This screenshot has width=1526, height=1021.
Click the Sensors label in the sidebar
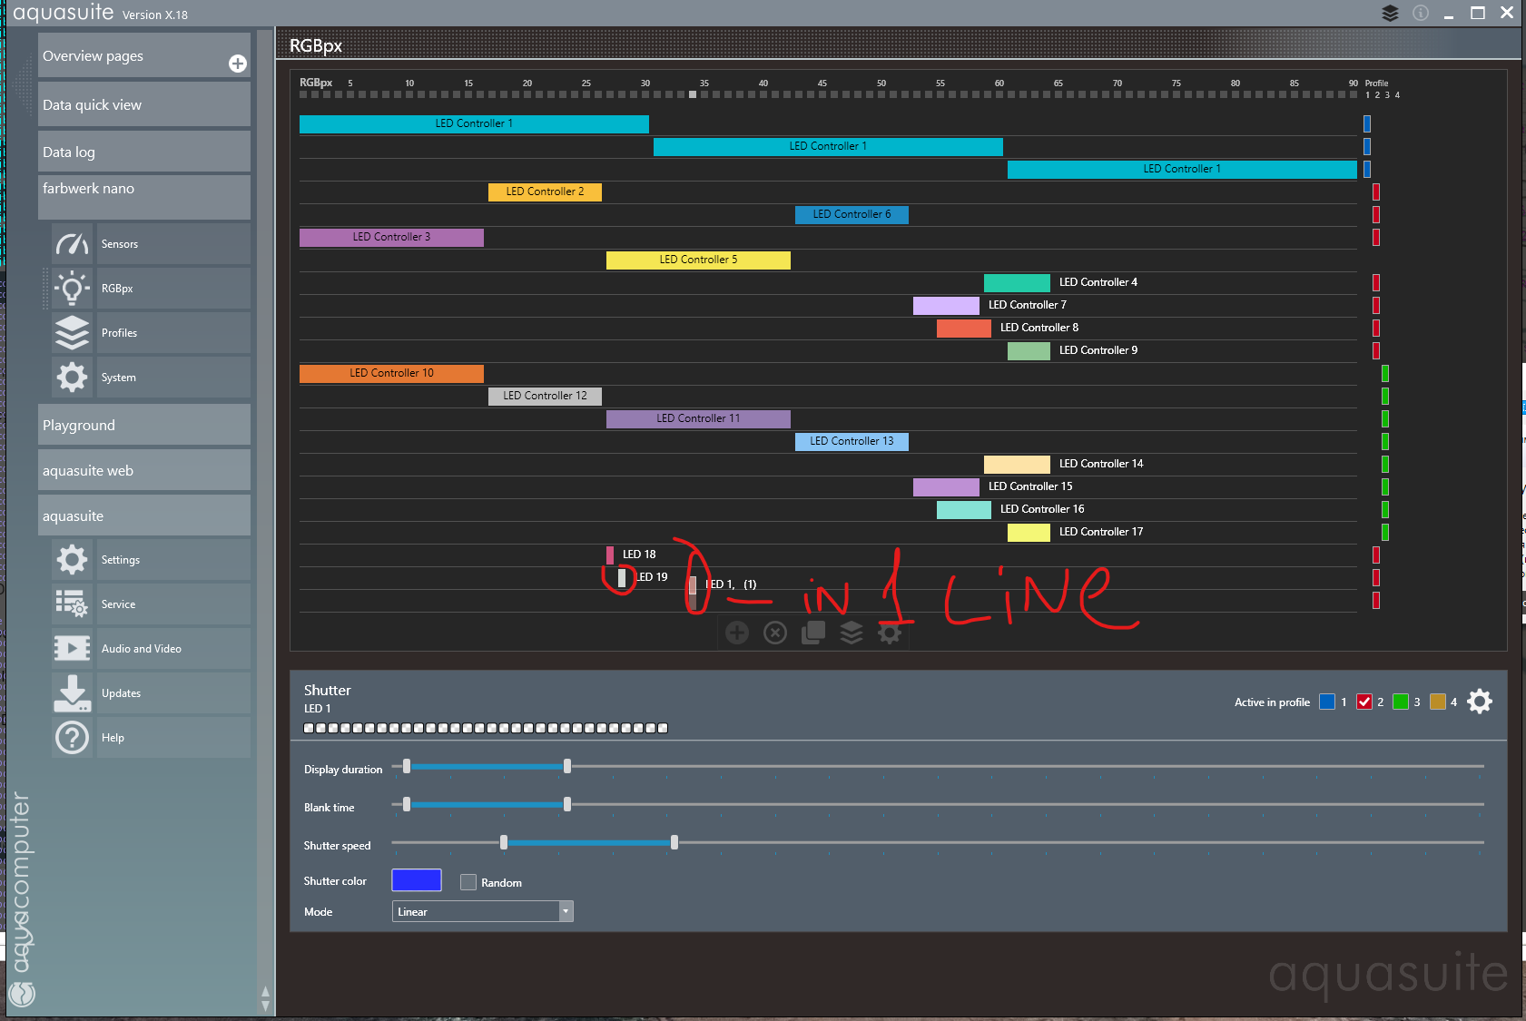coord(120,244)
